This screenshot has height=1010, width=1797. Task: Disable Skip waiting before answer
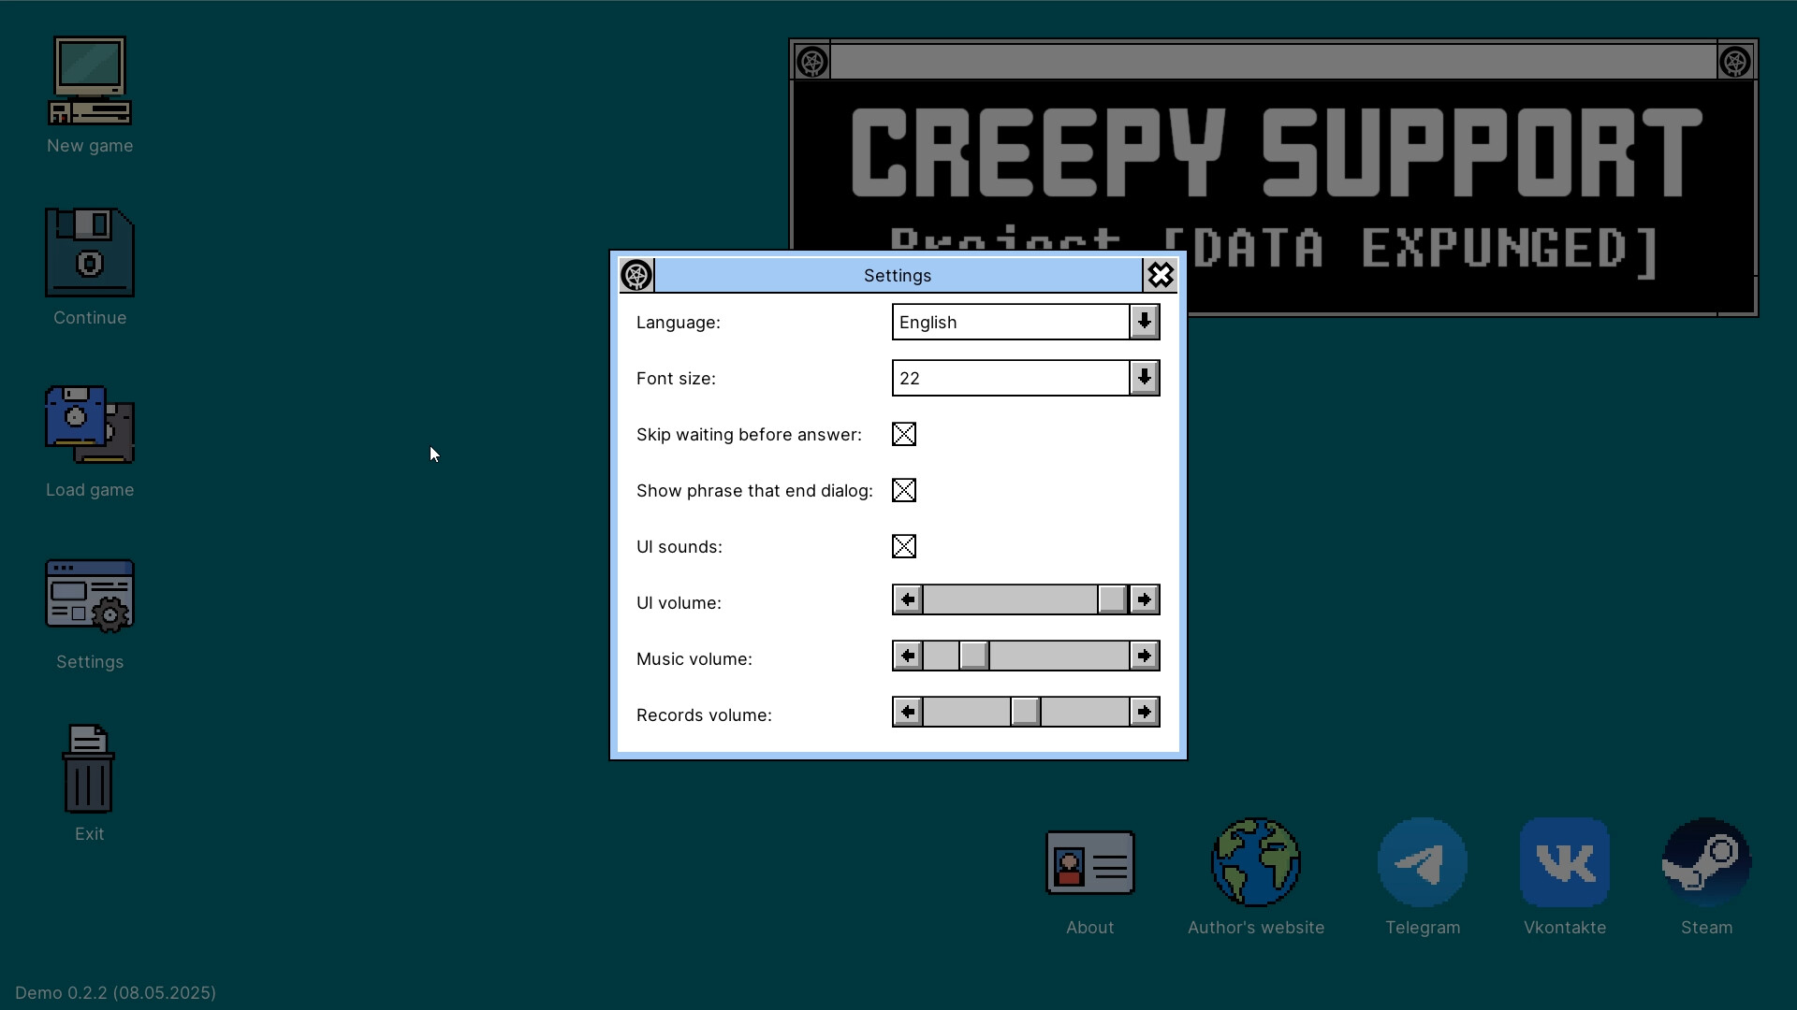tap(903, 434)
